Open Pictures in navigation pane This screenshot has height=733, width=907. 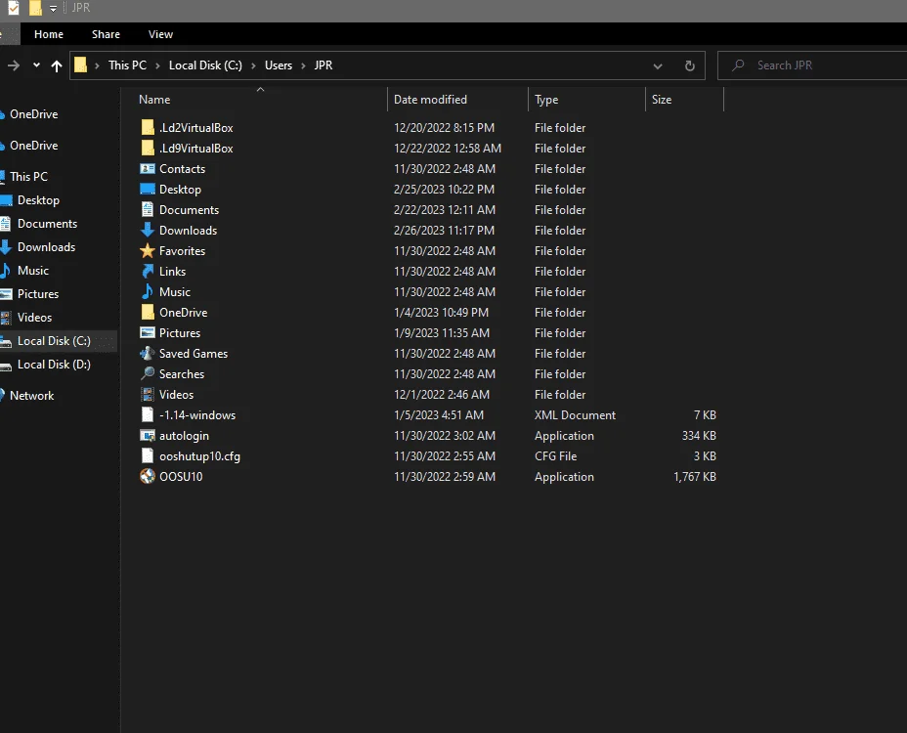pyautogui.click(x=37, y=294)
